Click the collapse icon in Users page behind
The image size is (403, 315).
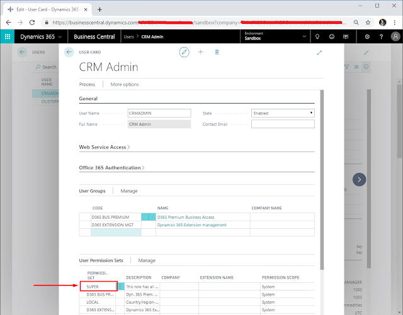tap(366, 53)
